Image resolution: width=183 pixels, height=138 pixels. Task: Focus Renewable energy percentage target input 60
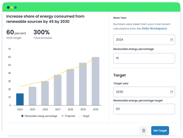click(x=144, y=109)
